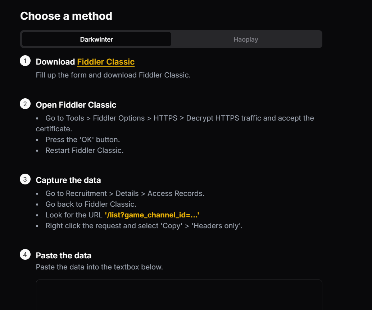This screenshot has width=372, height=310.
Task: Click 'Fill up the form and download' text
Action: [x=113, y=75]
